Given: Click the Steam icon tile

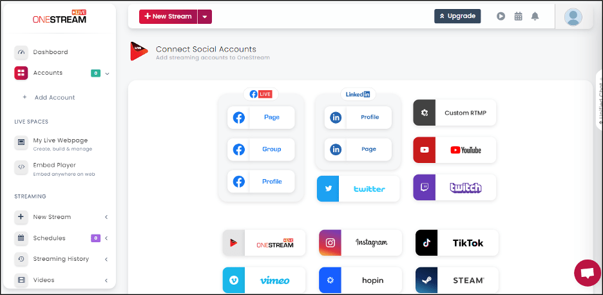Looking at the screenshot, I should click(426, 280).
